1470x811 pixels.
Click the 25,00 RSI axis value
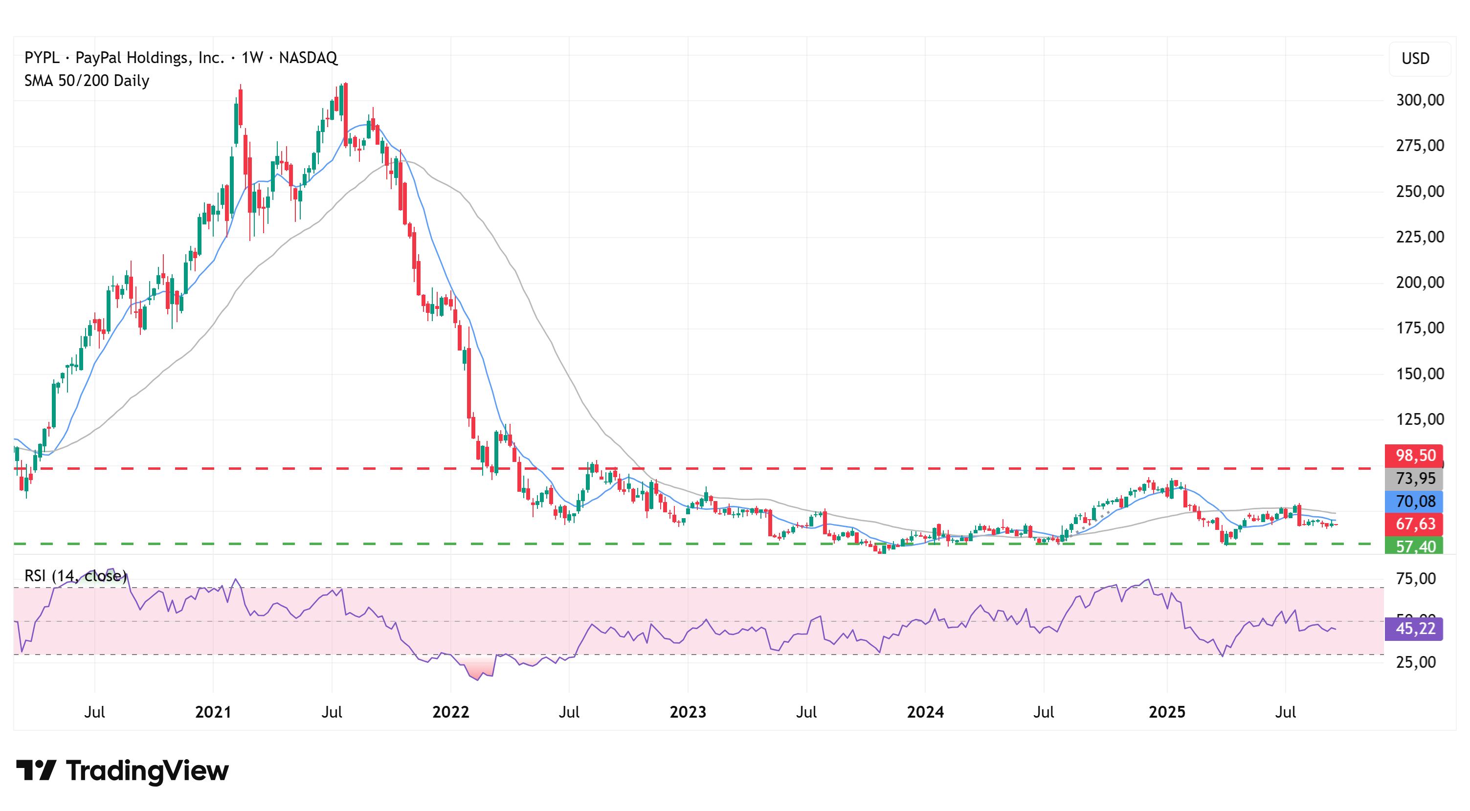coord(1415,662)
